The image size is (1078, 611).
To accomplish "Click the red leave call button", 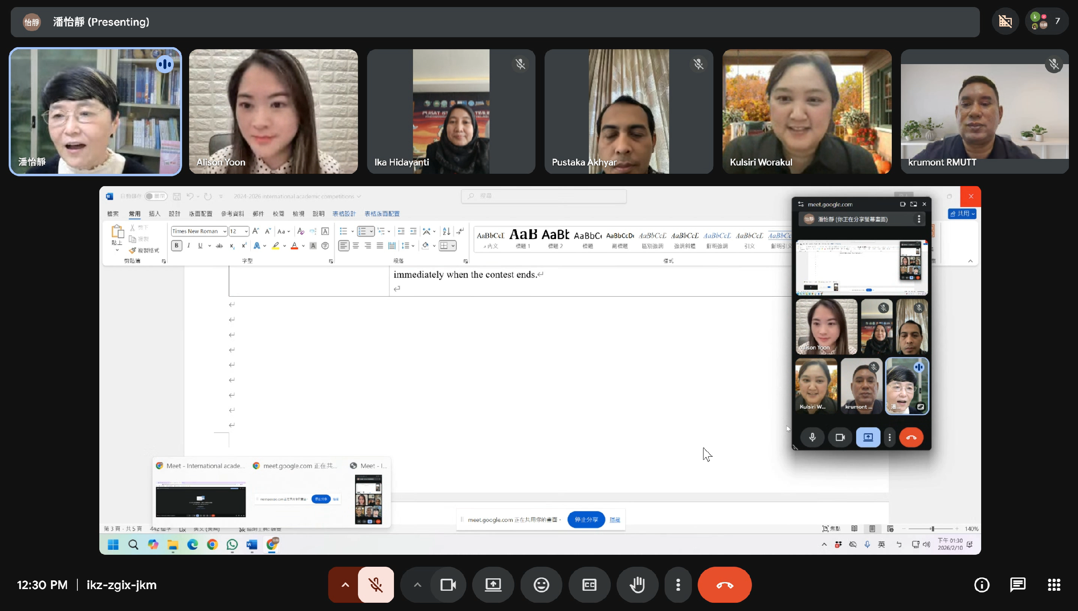I will pos(724,585).
